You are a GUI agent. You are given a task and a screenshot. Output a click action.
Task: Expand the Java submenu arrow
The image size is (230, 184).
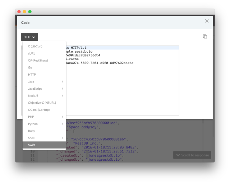63,81
